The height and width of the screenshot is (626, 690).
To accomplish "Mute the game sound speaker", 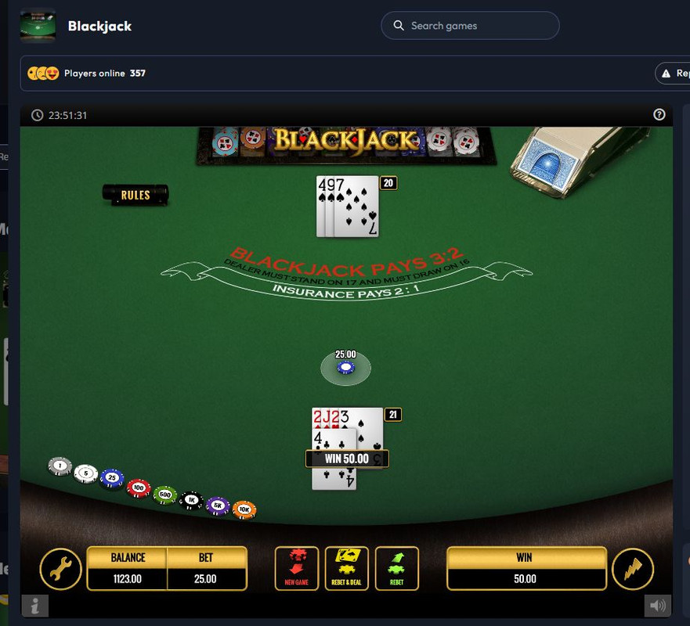I will tap(658, 606).
